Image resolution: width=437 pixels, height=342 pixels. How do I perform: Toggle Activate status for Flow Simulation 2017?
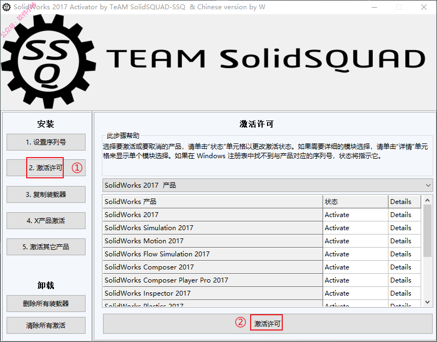click(355, 254)
